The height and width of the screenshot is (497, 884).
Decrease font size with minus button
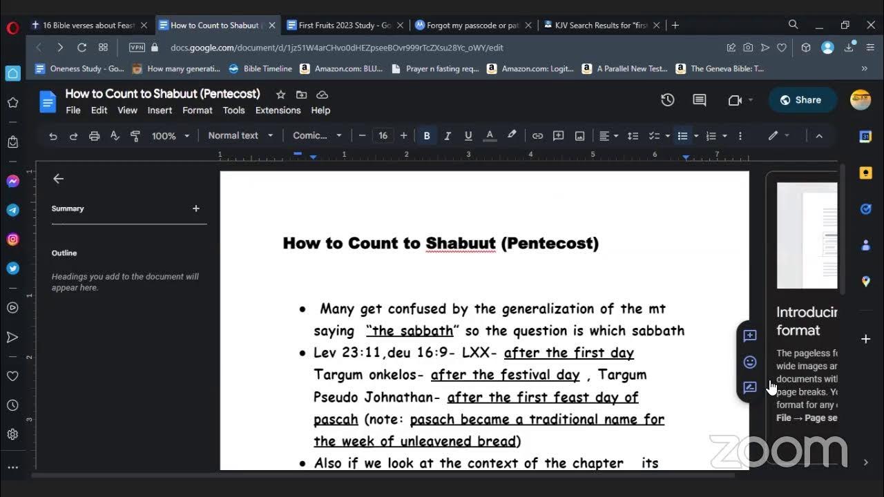(362, 136)
